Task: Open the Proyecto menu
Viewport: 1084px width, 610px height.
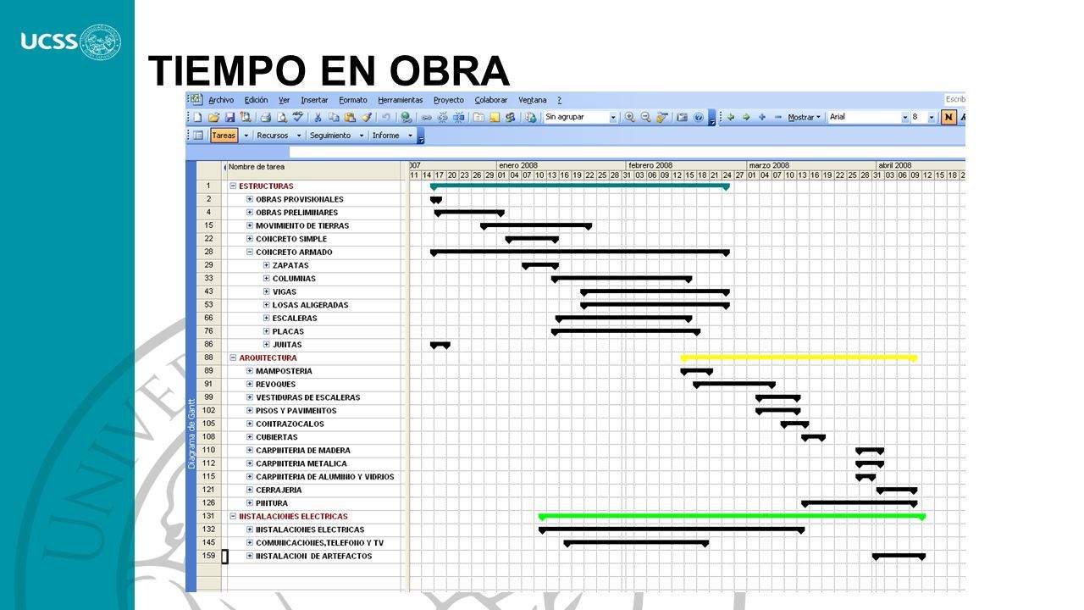Action: pyautogui.click(x=449, y=99)
